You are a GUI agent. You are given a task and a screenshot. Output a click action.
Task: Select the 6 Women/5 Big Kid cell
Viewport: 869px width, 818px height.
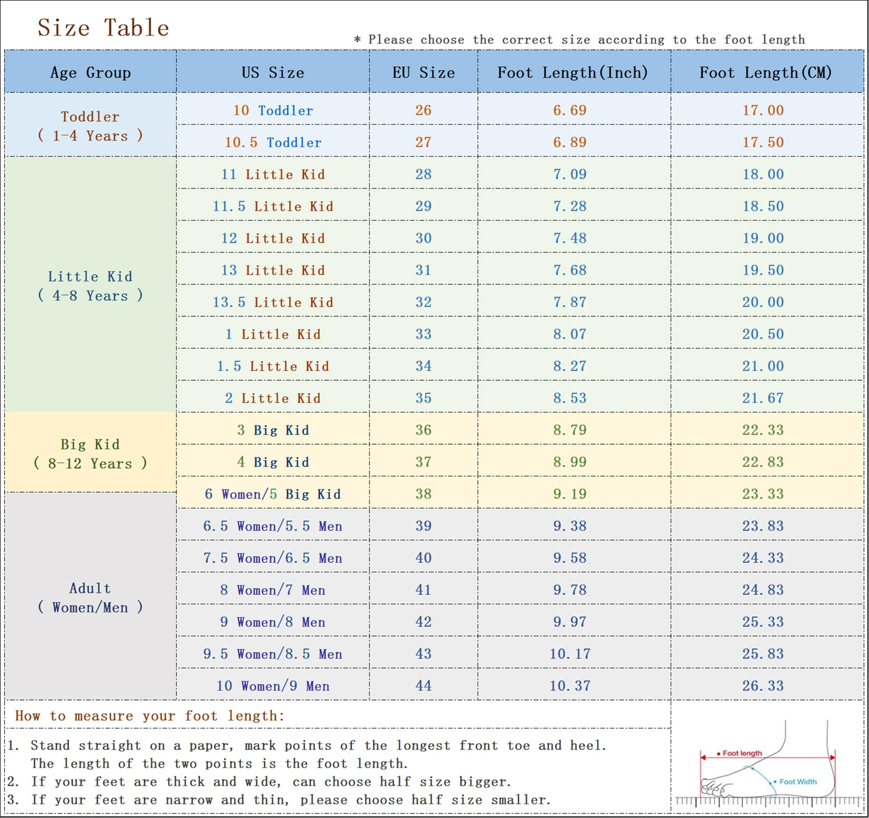coord(273,494)
